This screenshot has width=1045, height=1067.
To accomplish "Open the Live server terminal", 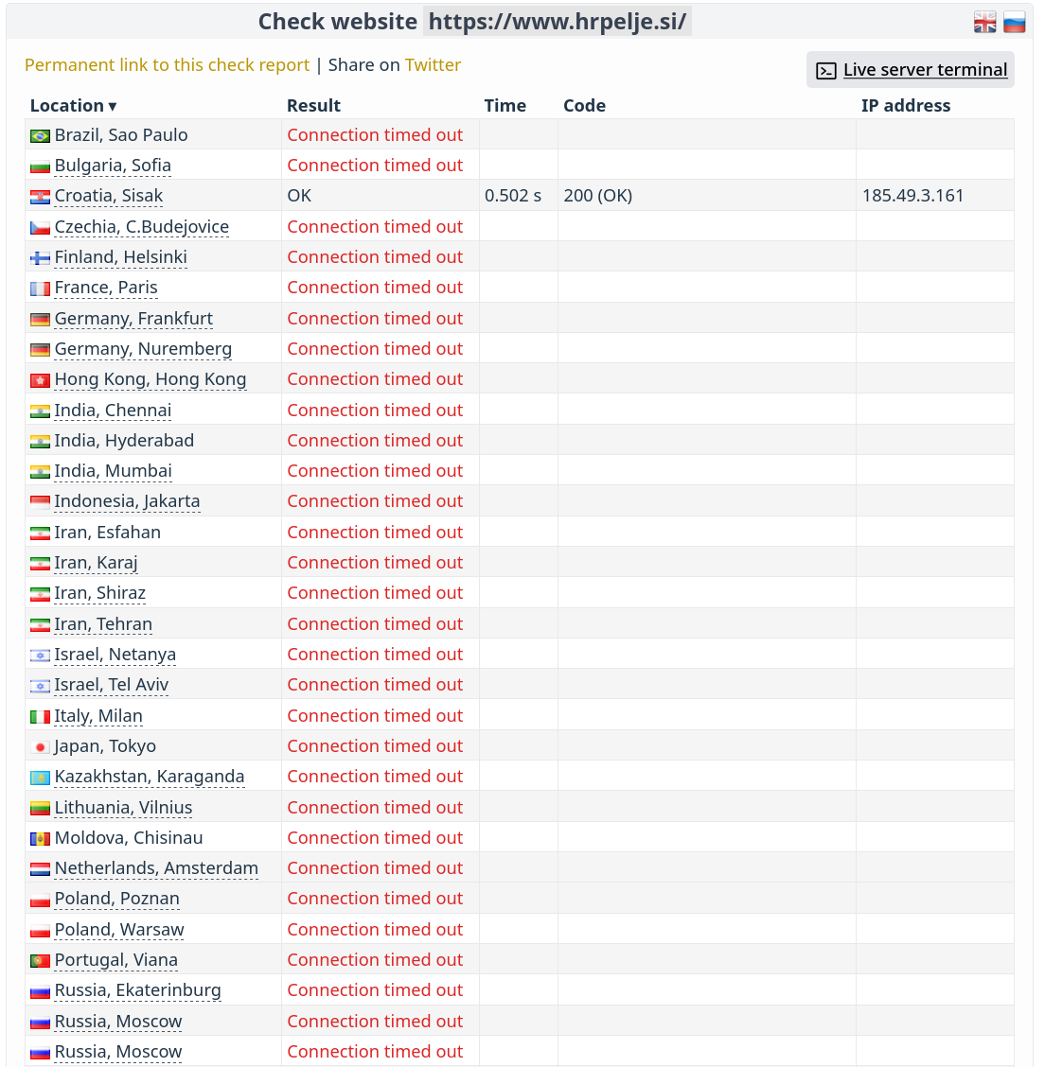I will (925, 69).
